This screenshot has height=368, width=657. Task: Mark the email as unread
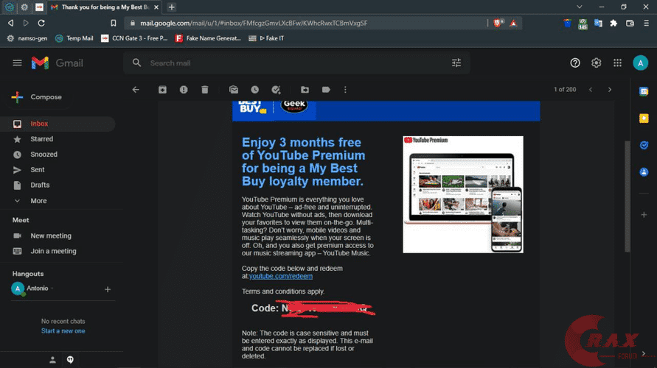pyautogui.click(x=234, y=90)
